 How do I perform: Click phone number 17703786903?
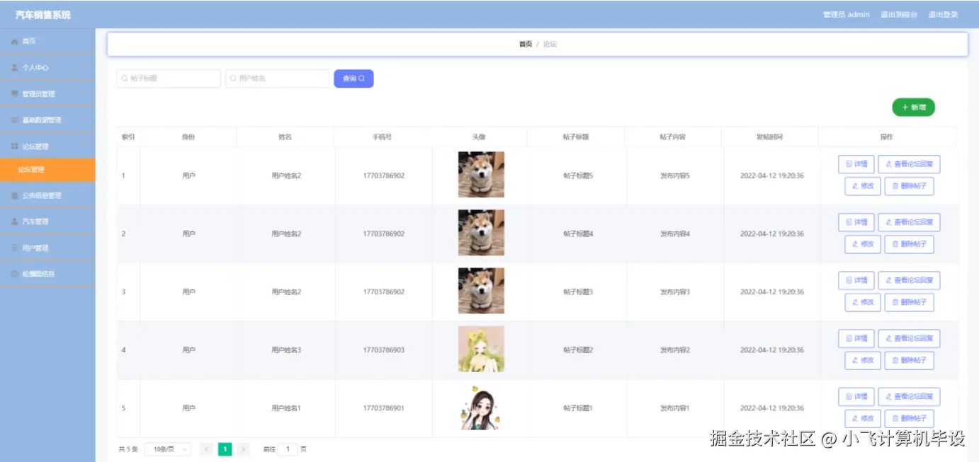point(384,350)
